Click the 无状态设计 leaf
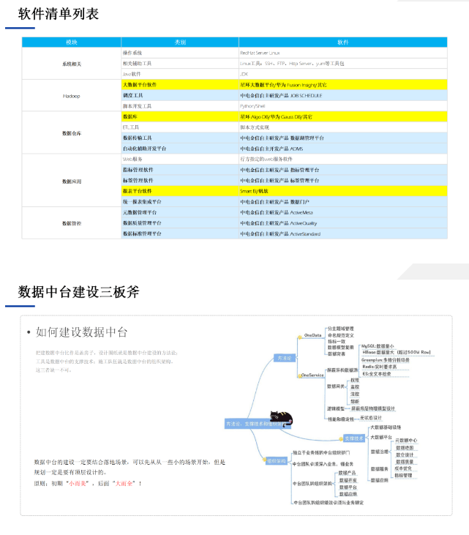Image resolution: width=469 pixels, height=535 pixels. click(371, 418)
